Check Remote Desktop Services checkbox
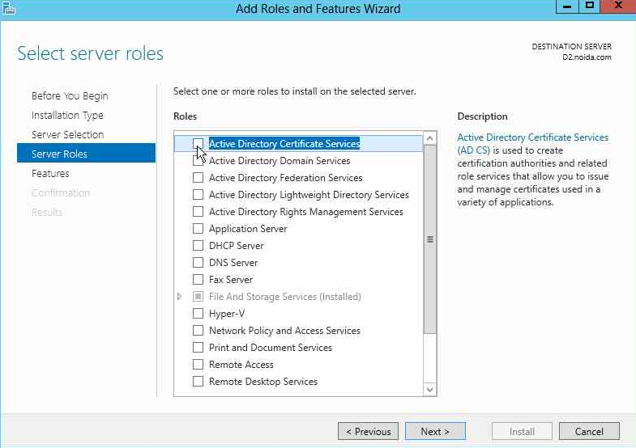The image size is (636, 448). [x=198, y=382]
